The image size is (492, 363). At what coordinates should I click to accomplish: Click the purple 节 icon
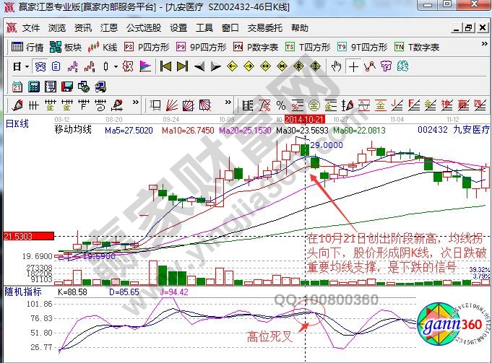tap(387, 67)
